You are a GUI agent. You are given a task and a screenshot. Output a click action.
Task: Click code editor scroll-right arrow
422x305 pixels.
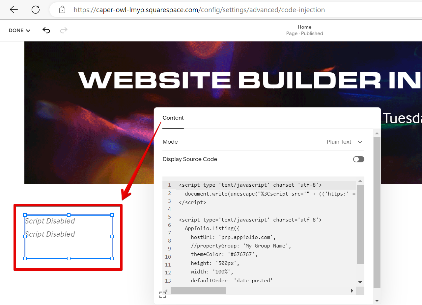point(352,291)
